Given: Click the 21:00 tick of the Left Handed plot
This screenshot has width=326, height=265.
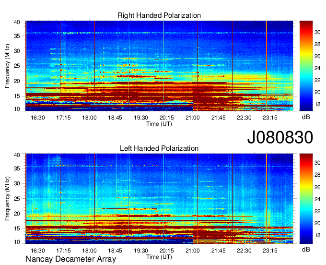Looking at the screenshot, I should pos(193,251).
